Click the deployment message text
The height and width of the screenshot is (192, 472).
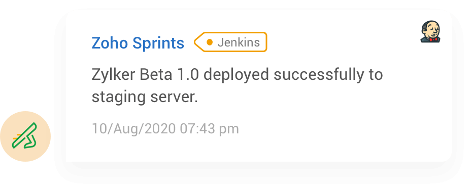coord(237,86)
